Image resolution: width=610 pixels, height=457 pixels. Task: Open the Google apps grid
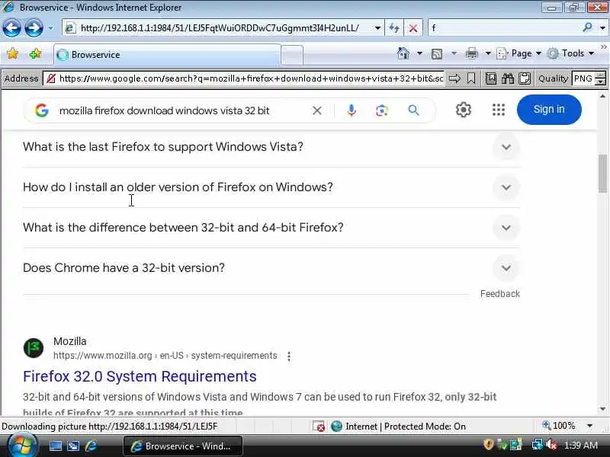(x=499, y=110)
